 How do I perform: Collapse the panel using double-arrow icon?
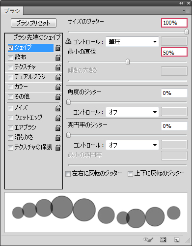[181, 3]
